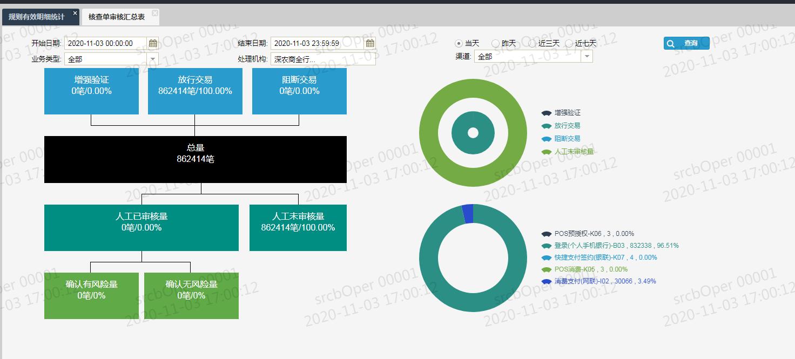The height and width of the screenshot is (359, 795).
Task: Click the 开始日期 date input field
Action: coord(105,43)
